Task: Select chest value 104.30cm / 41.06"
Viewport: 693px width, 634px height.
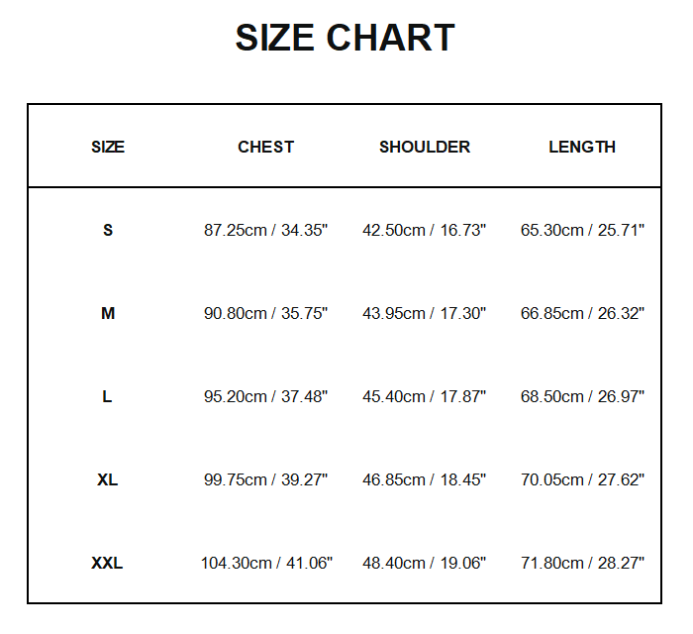Action: click(x=266, y=563)
